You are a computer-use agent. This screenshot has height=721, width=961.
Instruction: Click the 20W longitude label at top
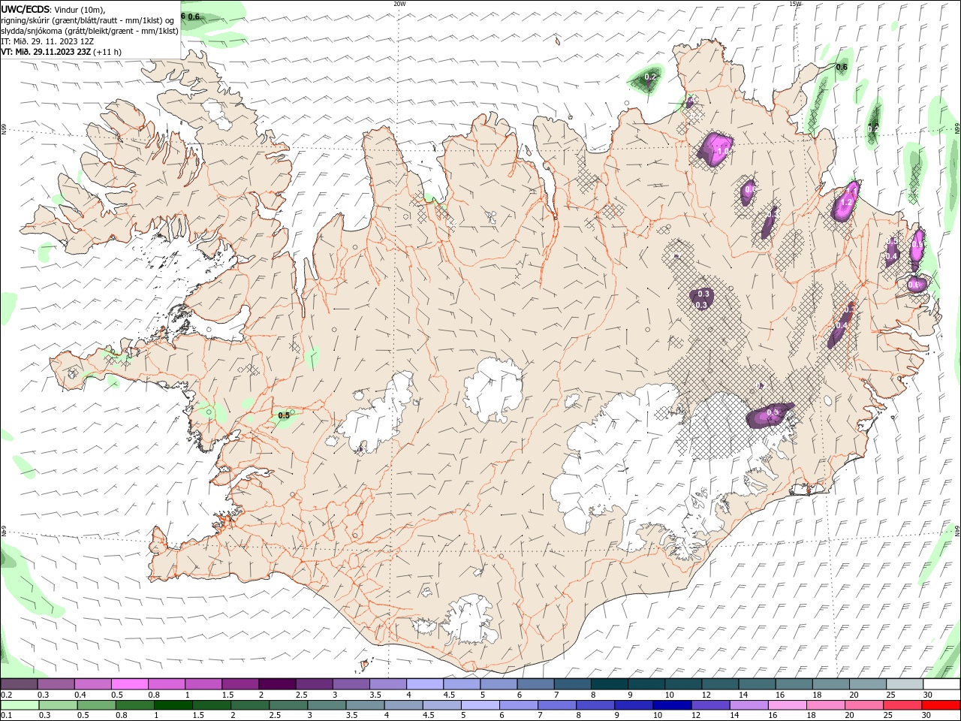399,4
